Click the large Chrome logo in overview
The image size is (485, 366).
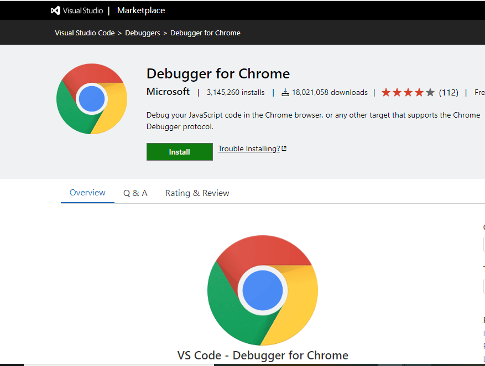(x=263, y=290)
